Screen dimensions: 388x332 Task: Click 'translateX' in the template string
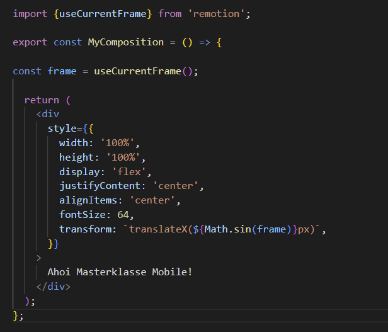(x=158, y=229)
